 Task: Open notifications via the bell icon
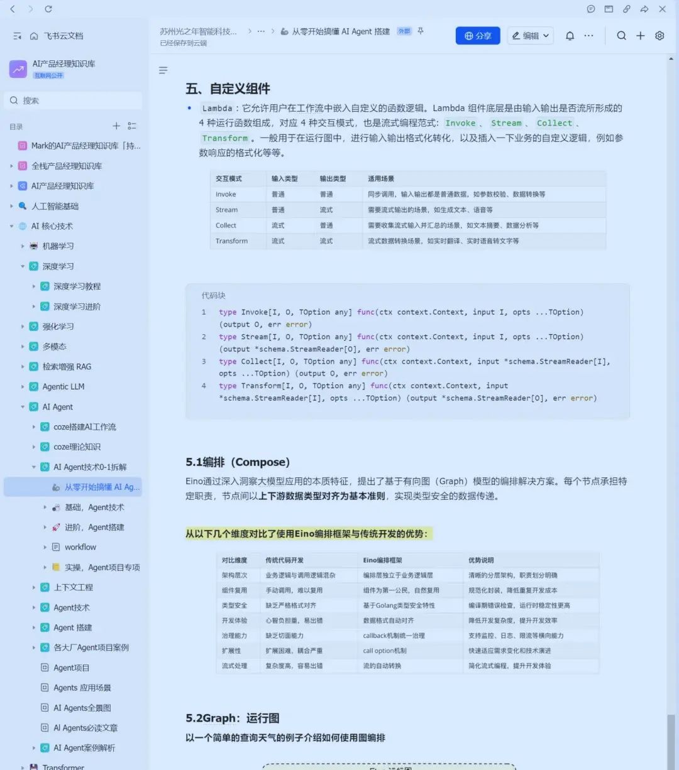570,36
